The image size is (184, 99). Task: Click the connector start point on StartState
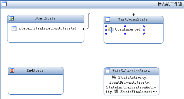[83, 29]
